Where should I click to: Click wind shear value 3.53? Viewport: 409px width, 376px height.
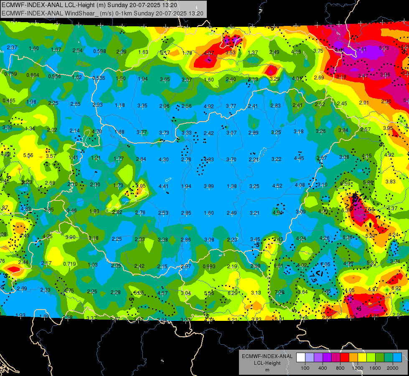[x=231, y=53]
